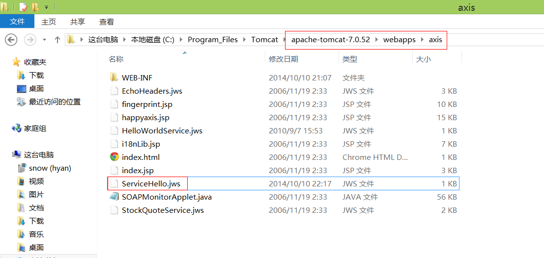Select StockQuoteService.jws file icon
The width and height of the screenshot is (544, 258).
point(114,210)
